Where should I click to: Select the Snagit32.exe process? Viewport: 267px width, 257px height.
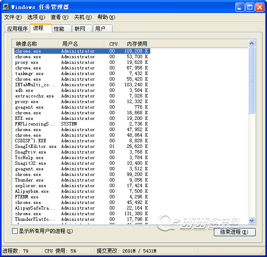82,163
